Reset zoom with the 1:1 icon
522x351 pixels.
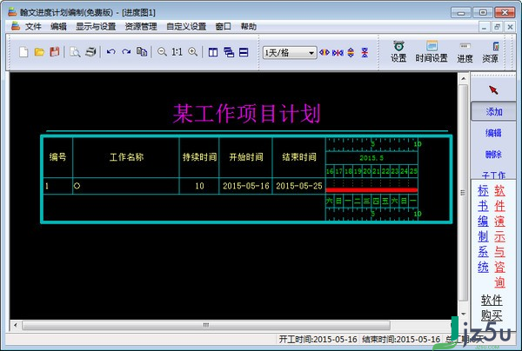[x=177, y=52]
